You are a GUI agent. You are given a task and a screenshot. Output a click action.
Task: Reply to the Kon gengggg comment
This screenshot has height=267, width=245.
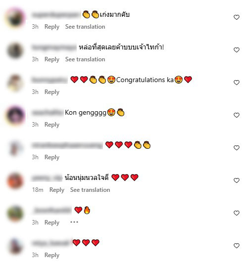pos(52,125)
